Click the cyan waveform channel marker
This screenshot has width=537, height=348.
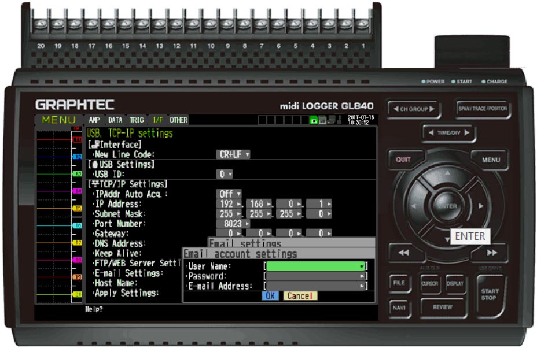pyautogui.click(x=78, y=225)
